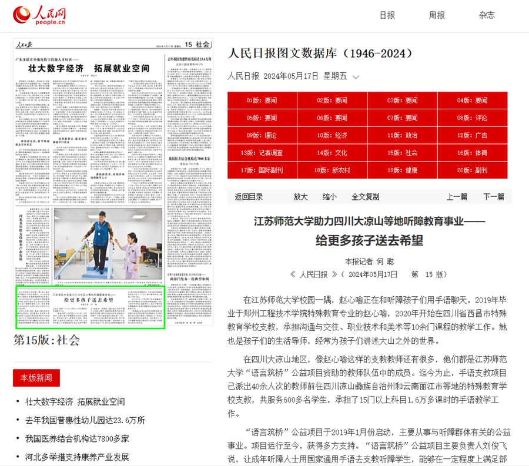Select the 本版新闻 tab

coord(36,377)
